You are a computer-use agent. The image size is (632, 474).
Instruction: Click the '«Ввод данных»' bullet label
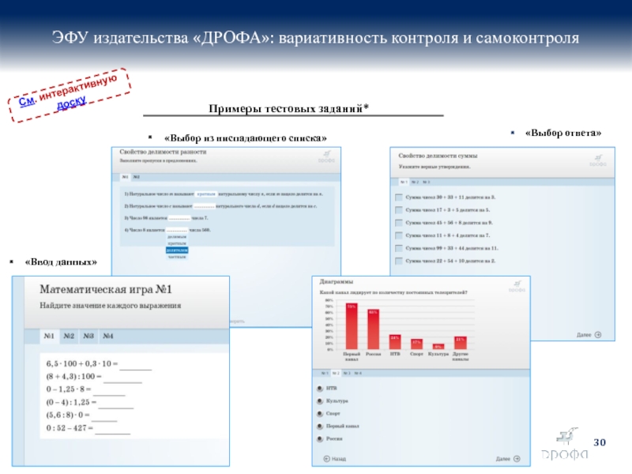(61, 262)
